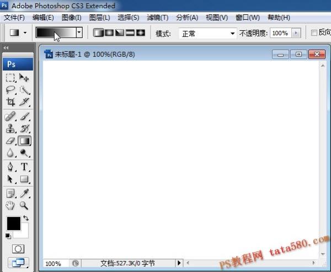
Task: Select the Gradient tool in toolbox
Action: point(24,141)
